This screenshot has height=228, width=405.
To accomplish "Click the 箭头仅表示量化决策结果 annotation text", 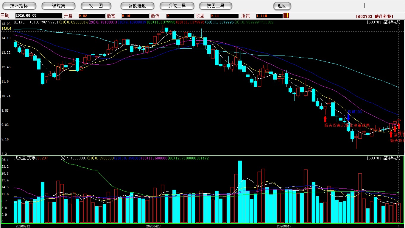I will pyautogui.click(x=347, y=125).
